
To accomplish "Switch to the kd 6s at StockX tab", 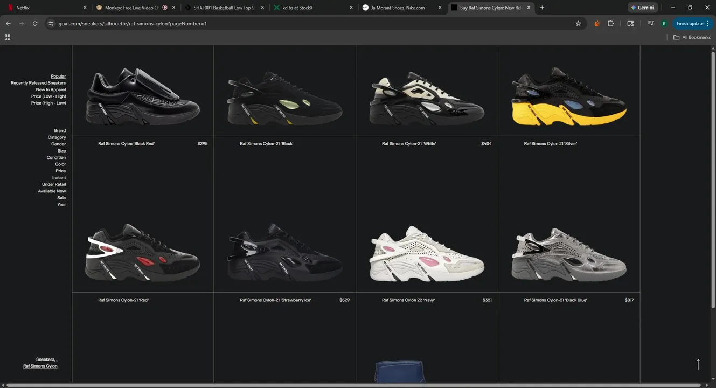I will [x=312, y=8].
